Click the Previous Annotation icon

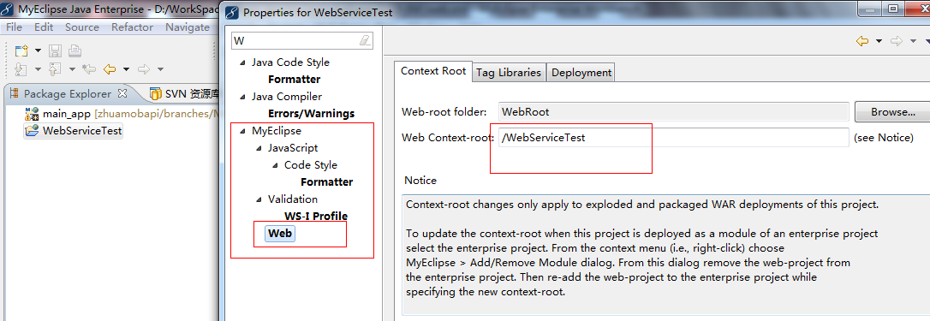[x=55, y=69]
